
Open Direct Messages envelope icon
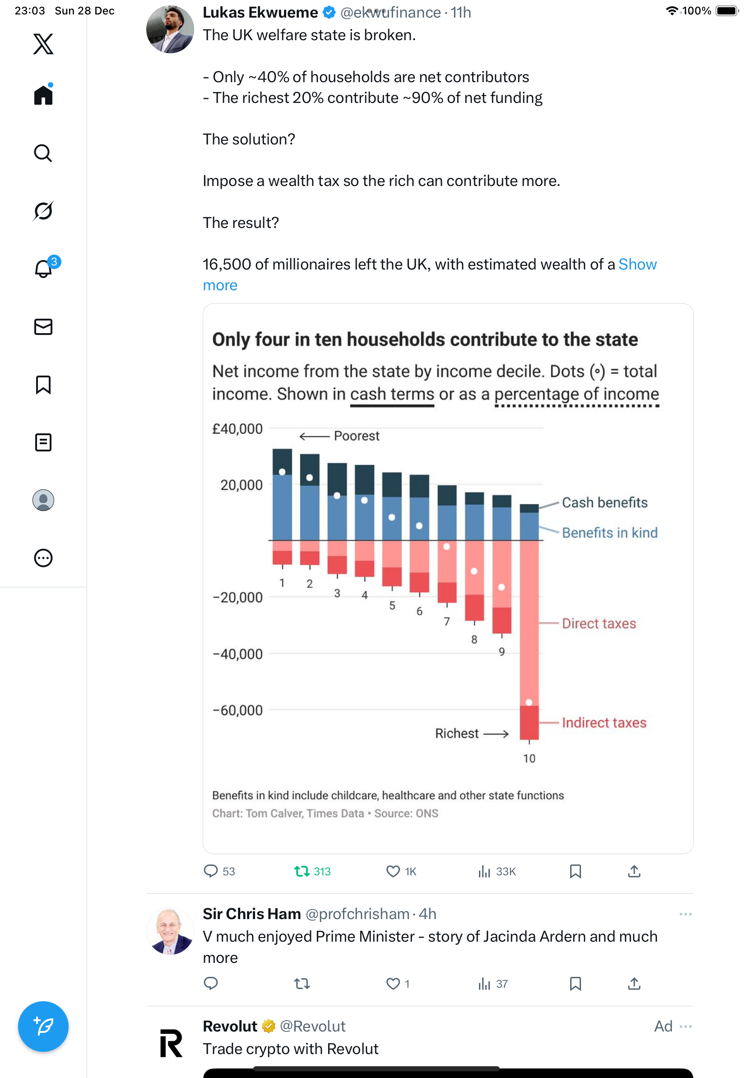[43, 327]
